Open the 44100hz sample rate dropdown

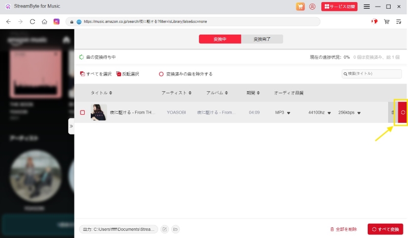(x=319, y=113)
